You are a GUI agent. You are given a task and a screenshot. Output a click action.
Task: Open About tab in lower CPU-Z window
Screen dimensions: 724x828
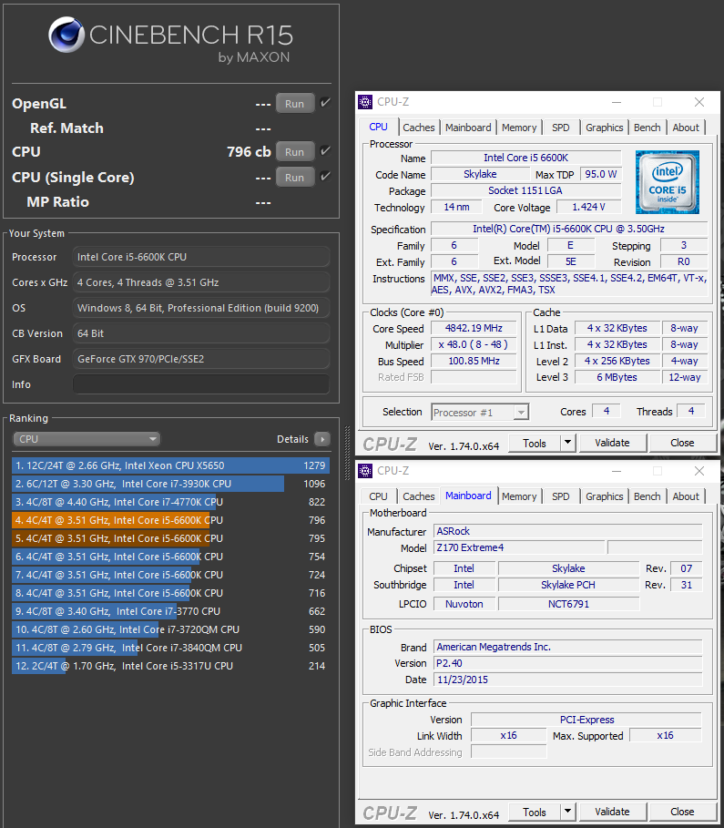(686, 496)
